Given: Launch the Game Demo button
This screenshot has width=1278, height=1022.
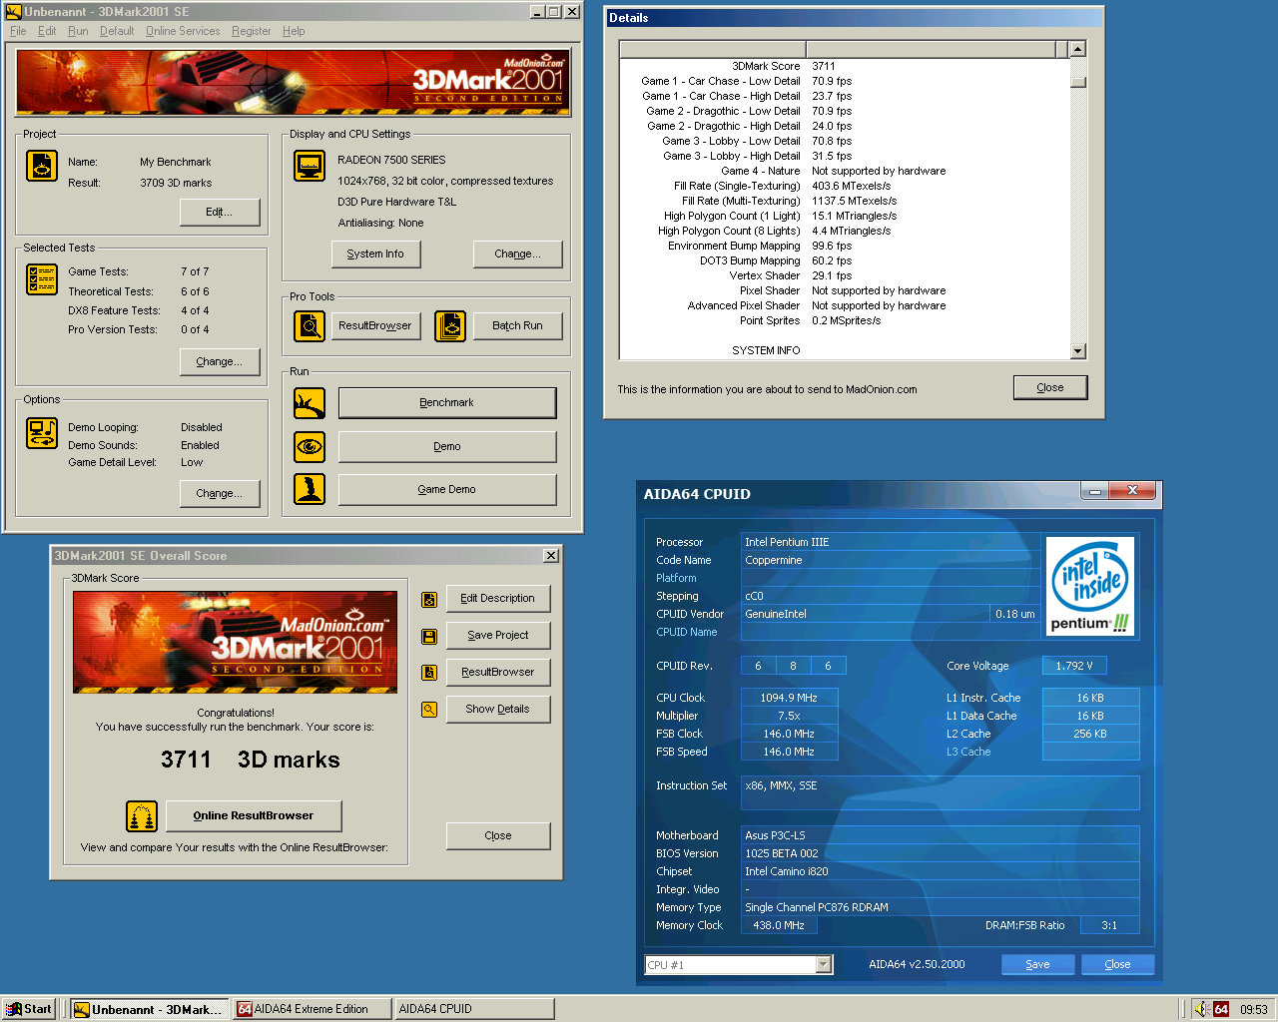Looking at the screenshot, I should pos(447,489).
